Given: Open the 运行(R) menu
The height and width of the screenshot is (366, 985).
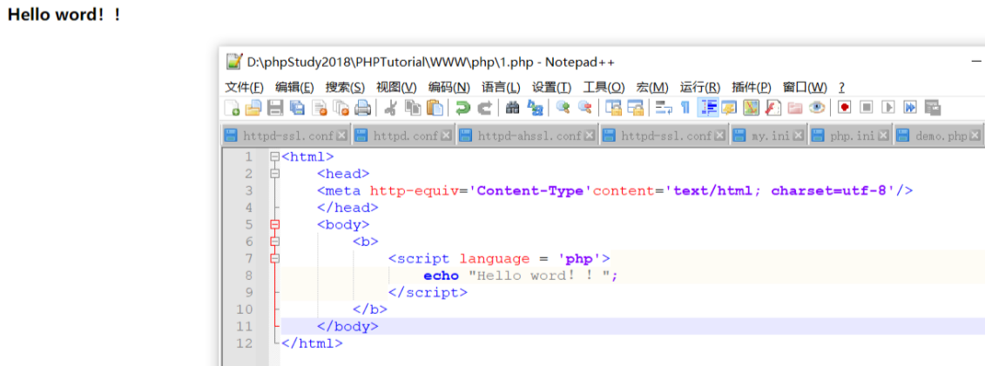Looking at the screenshot, I should (700, 87).
